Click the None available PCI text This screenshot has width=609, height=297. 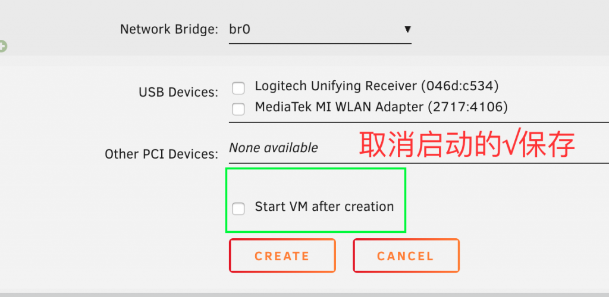pos(274,147)
